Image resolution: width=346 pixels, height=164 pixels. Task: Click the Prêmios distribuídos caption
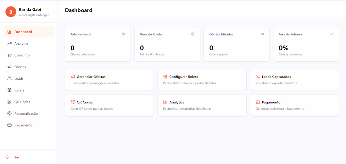[152, 54]
